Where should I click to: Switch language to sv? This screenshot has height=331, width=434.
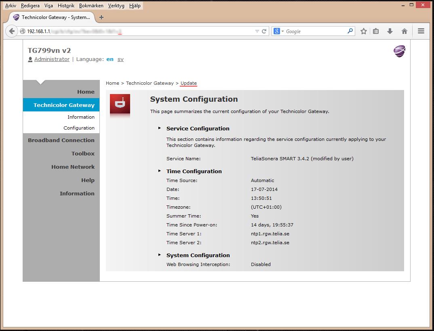click(120, 59)
